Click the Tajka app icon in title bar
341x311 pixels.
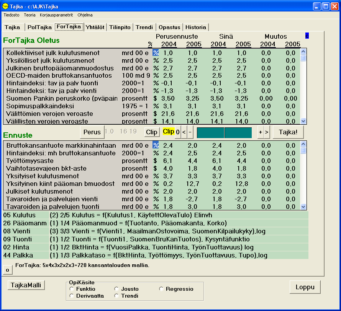point(5,6)
